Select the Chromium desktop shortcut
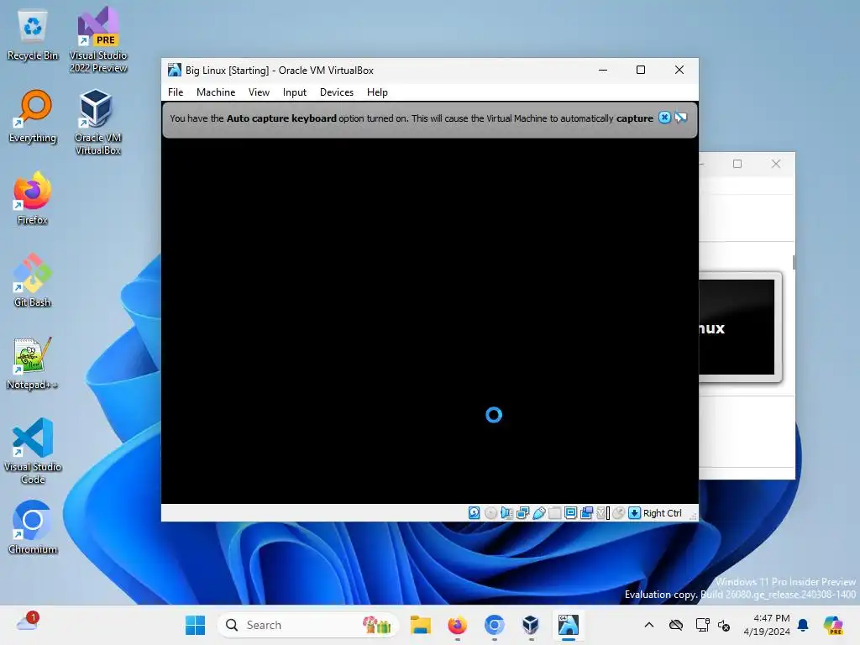860x645 pixels. (x=33, y=527)
